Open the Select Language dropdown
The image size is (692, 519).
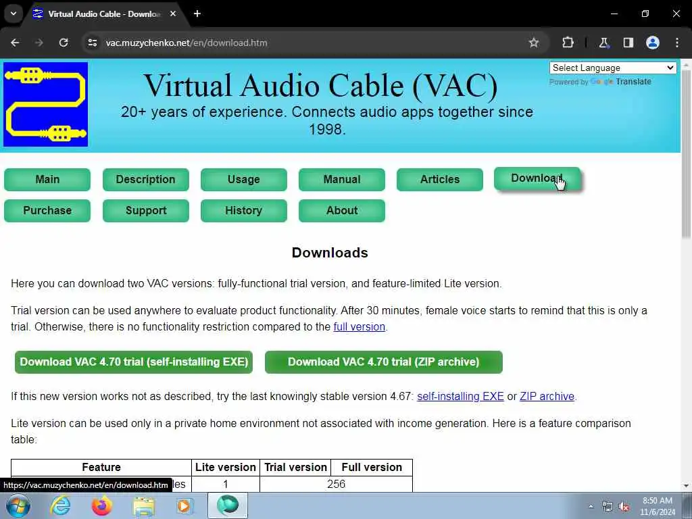[x=612, y=68]
